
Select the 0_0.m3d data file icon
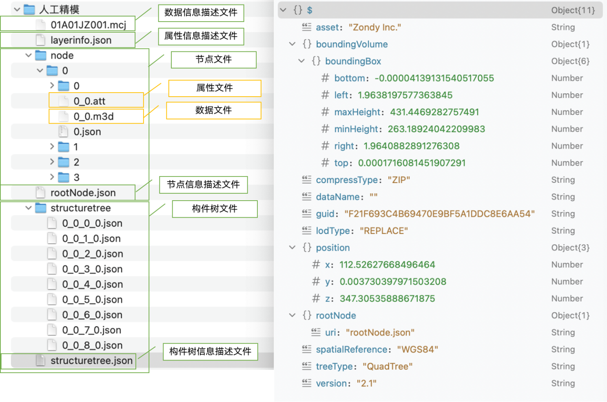(64, 117)
